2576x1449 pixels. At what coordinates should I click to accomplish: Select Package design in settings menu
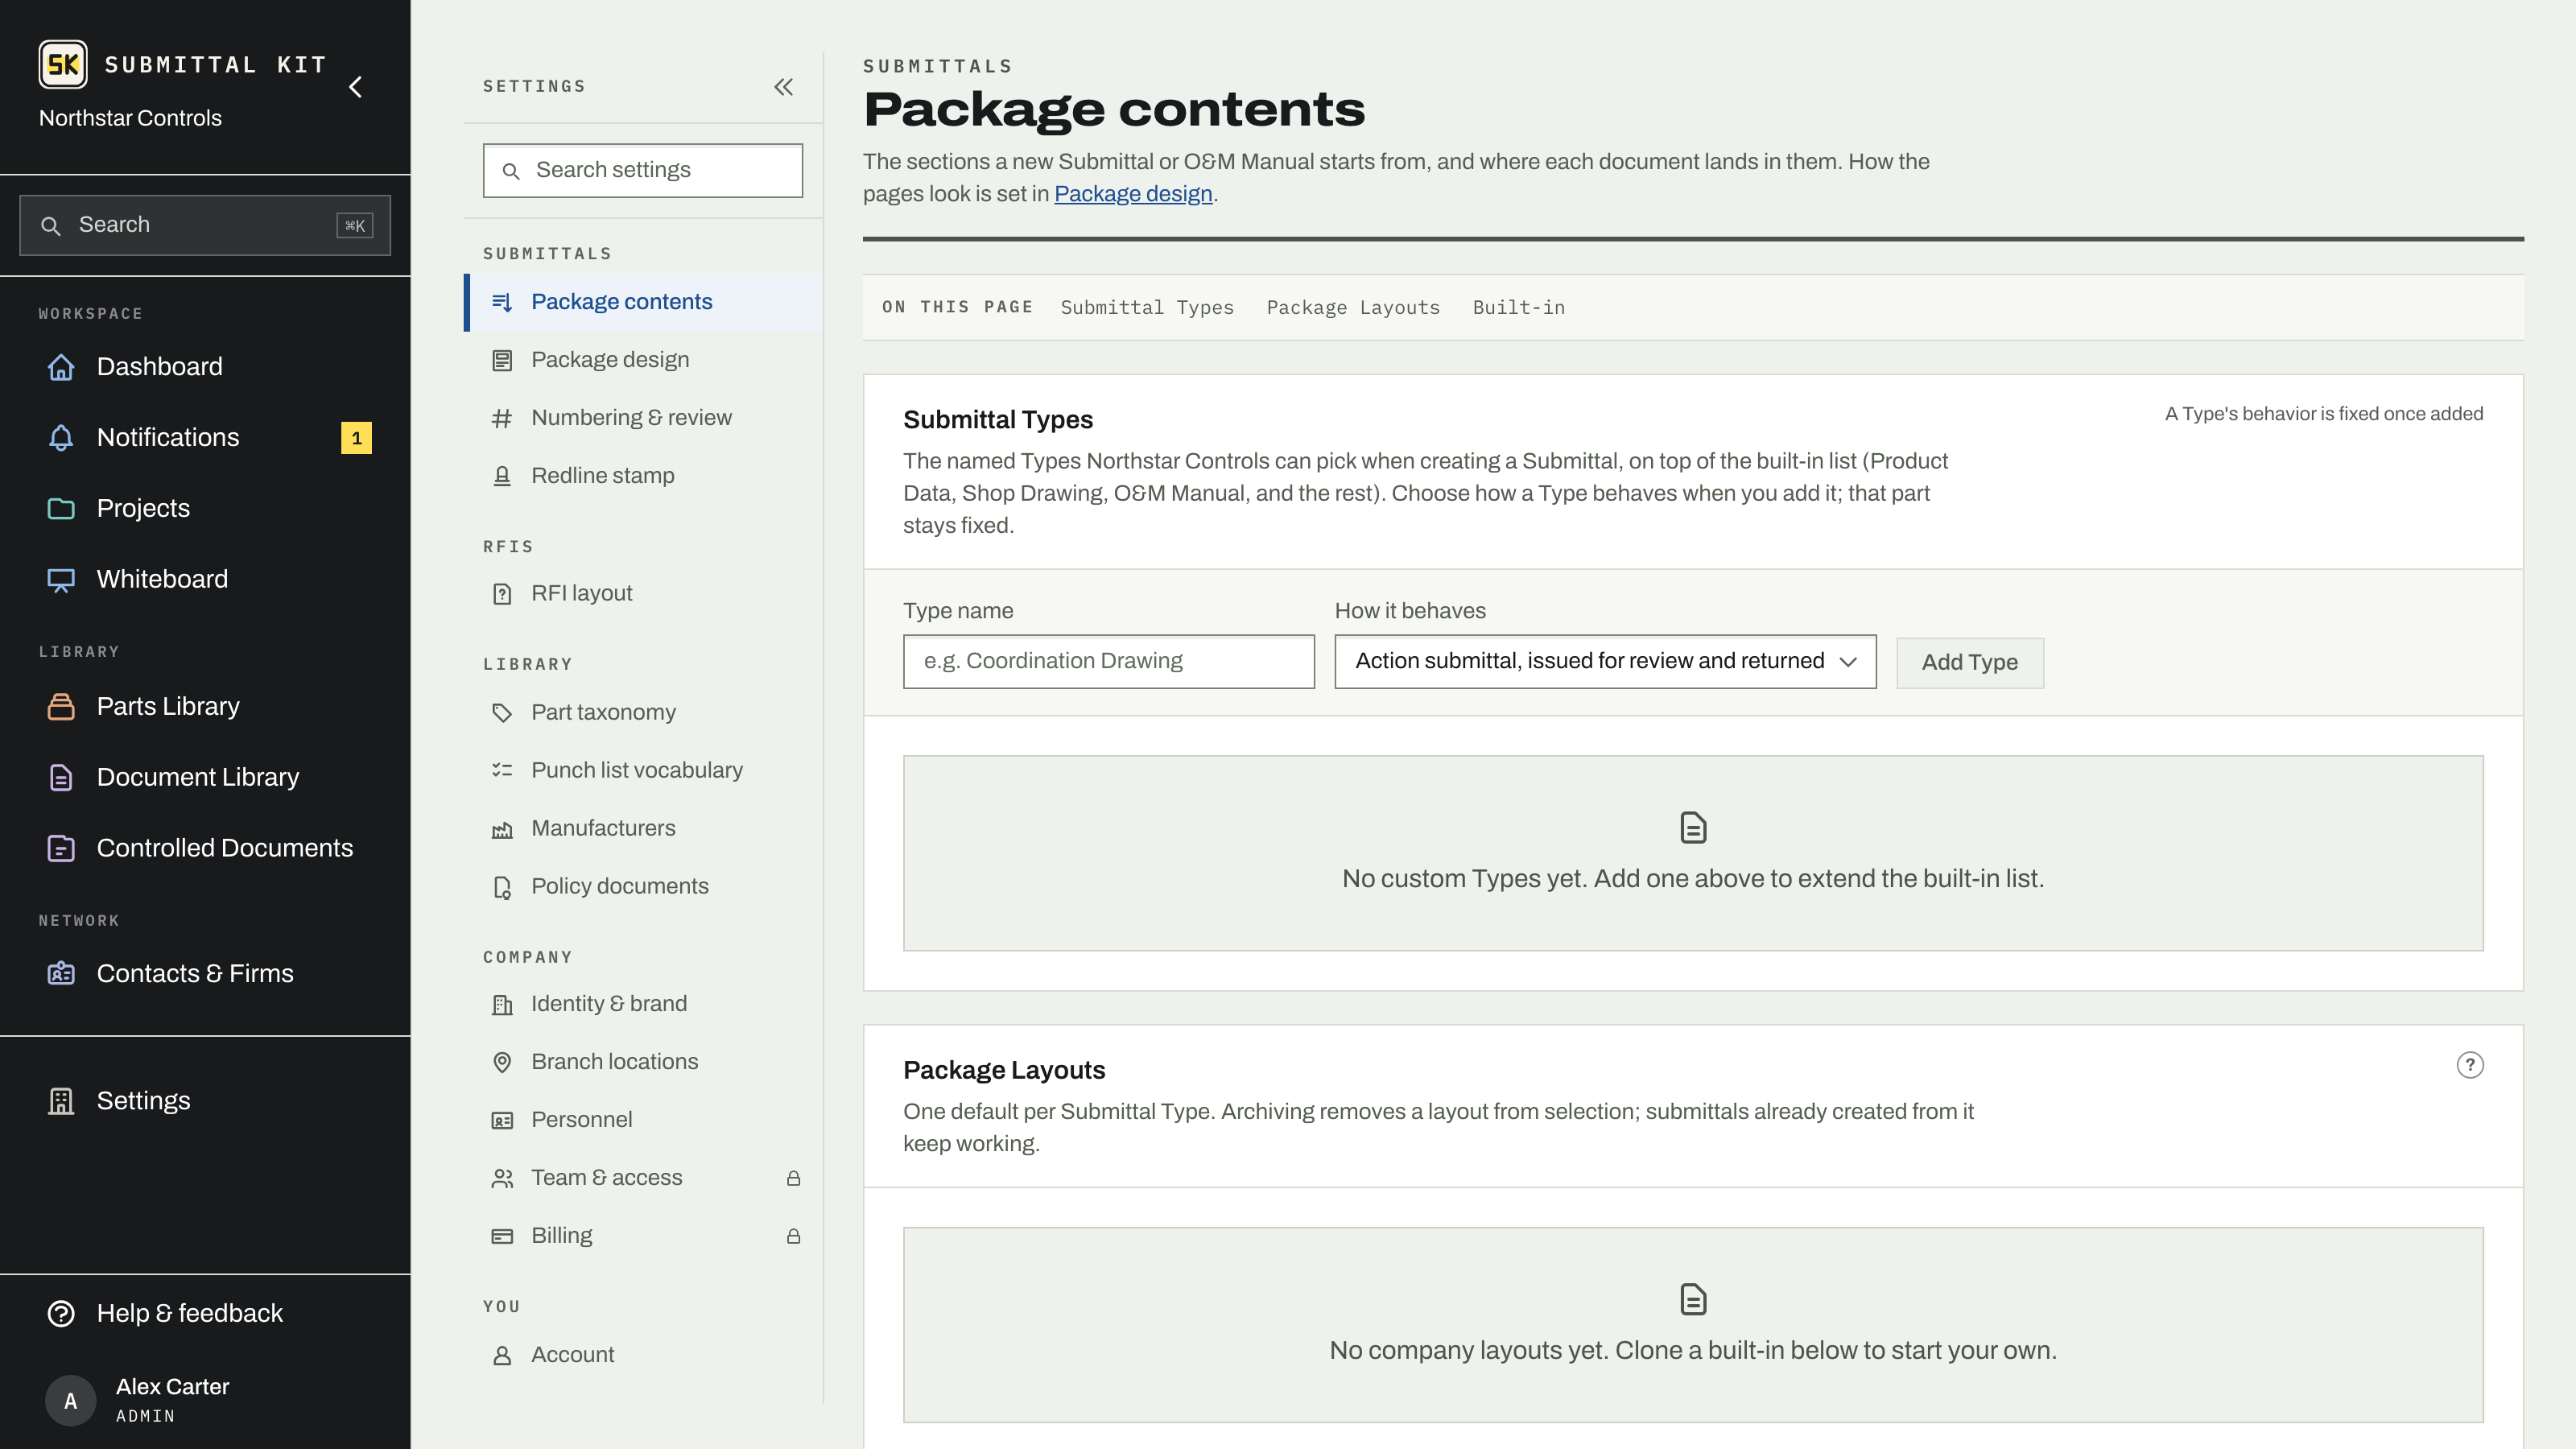(x=643, y=360)
